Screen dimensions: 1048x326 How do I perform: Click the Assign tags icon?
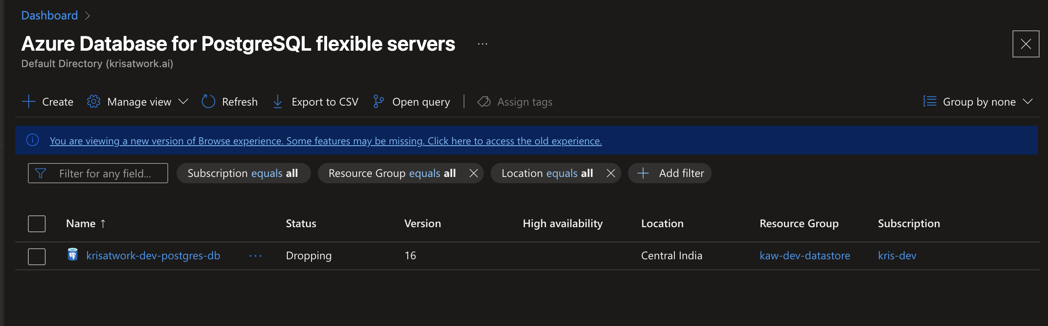coord(484,102)
